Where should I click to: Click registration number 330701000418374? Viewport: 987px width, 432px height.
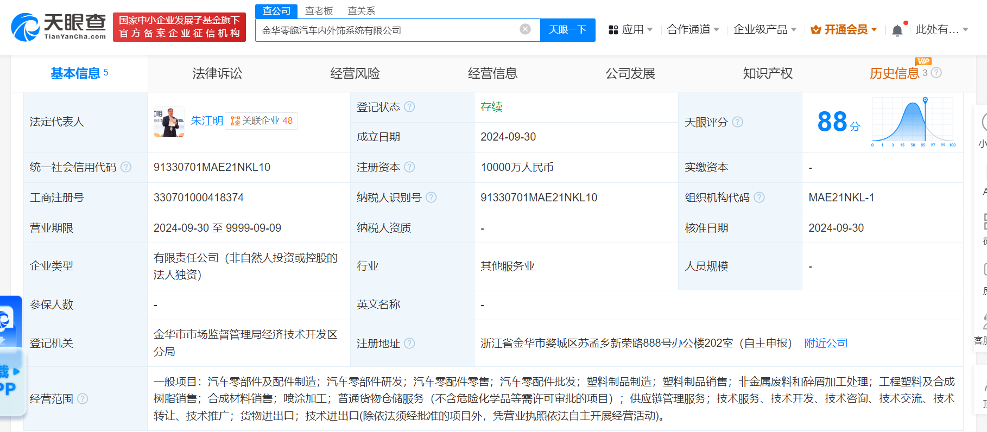pos(199,198)
